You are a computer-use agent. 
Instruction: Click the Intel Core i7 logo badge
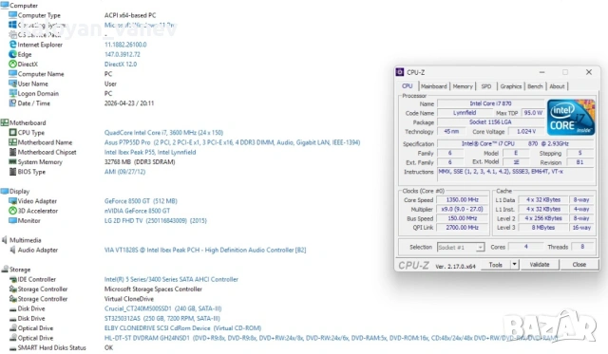[571, 118]
